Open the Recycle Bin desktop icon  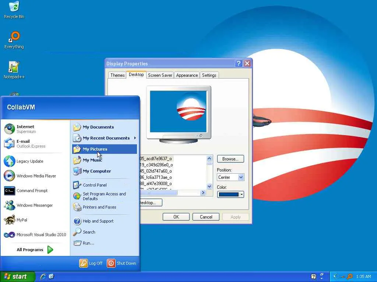click(x=14, y=10)
